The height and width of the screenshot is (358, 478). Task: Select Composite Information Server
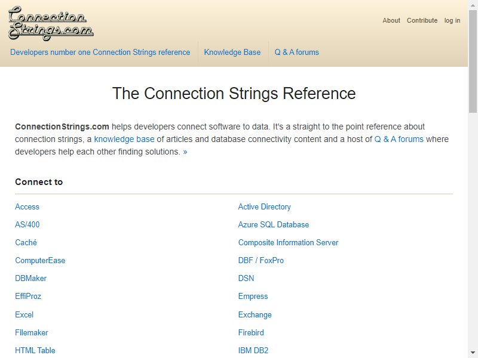pos(288,243)
